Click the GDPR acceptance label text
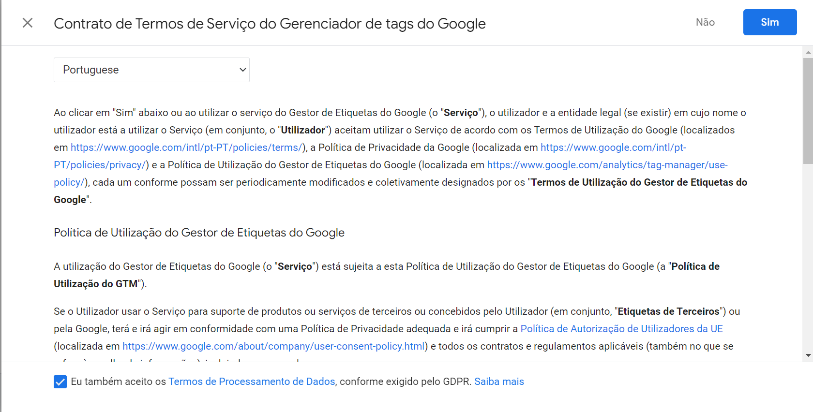 pyautogui.click(x=297, y=382)
